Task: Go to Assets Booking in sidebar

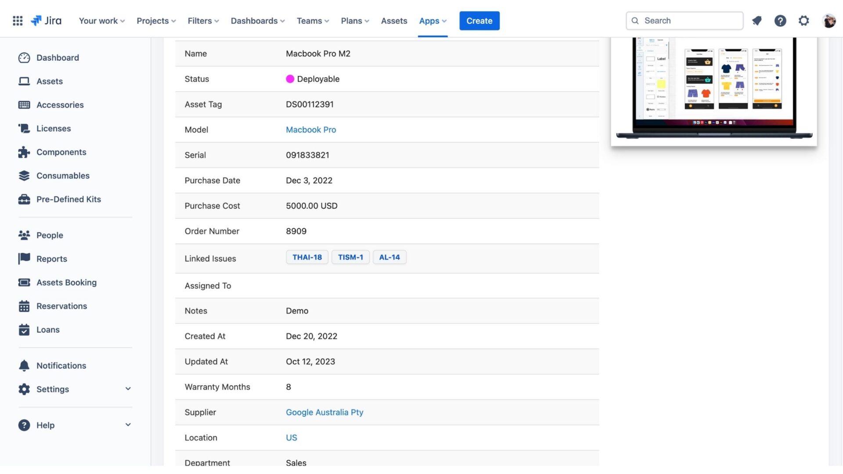Action: point(66,283)
